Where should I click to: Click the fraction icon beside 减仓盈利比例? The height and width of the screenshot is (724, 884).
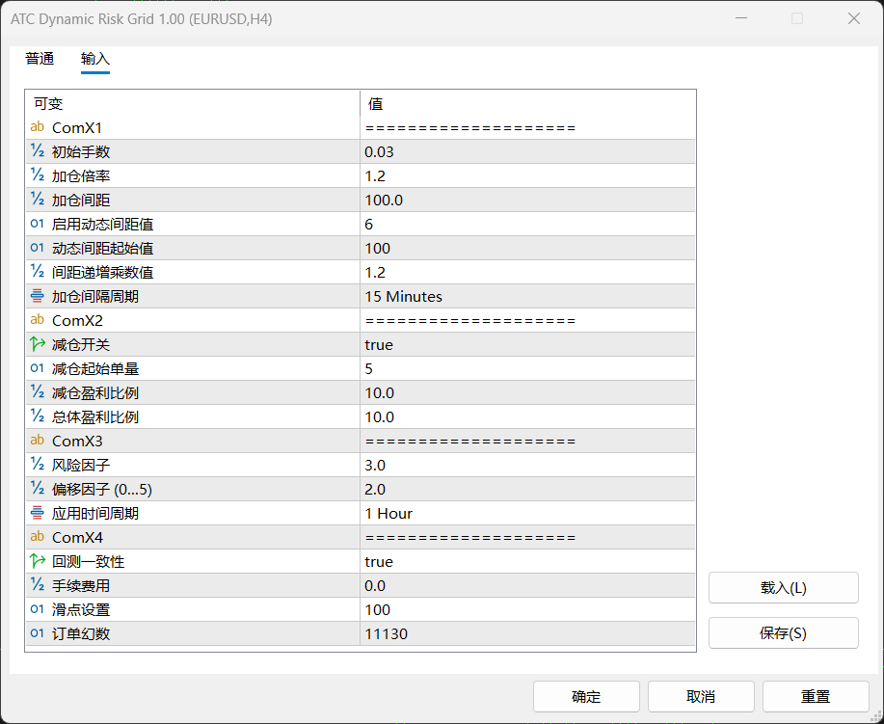38,392
